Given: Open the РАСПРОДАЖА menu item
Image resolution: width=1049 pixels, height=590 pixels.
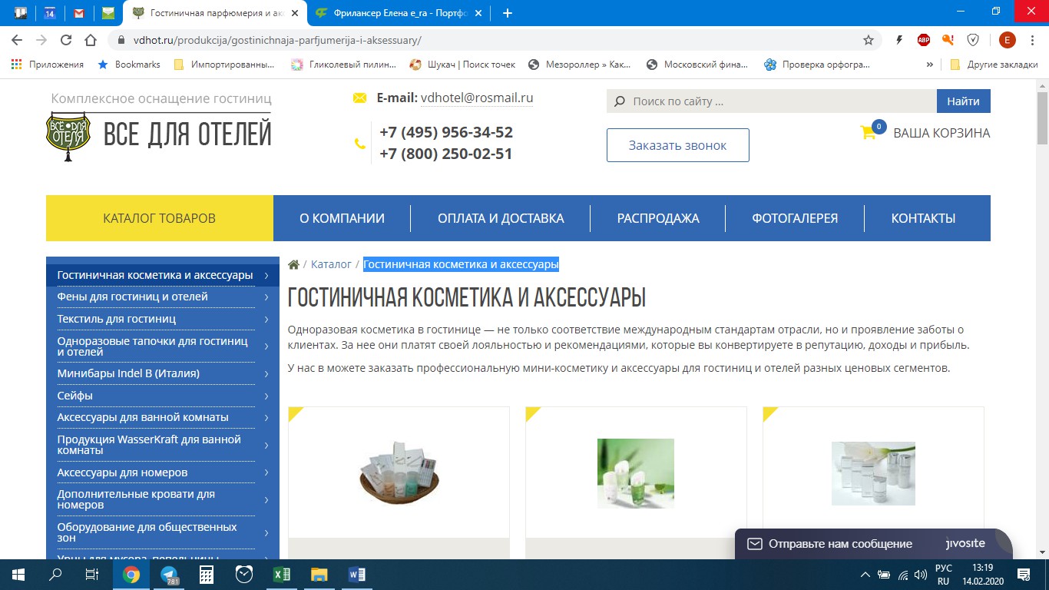Looking at the screenshot, I should click(x=658, y=218).
